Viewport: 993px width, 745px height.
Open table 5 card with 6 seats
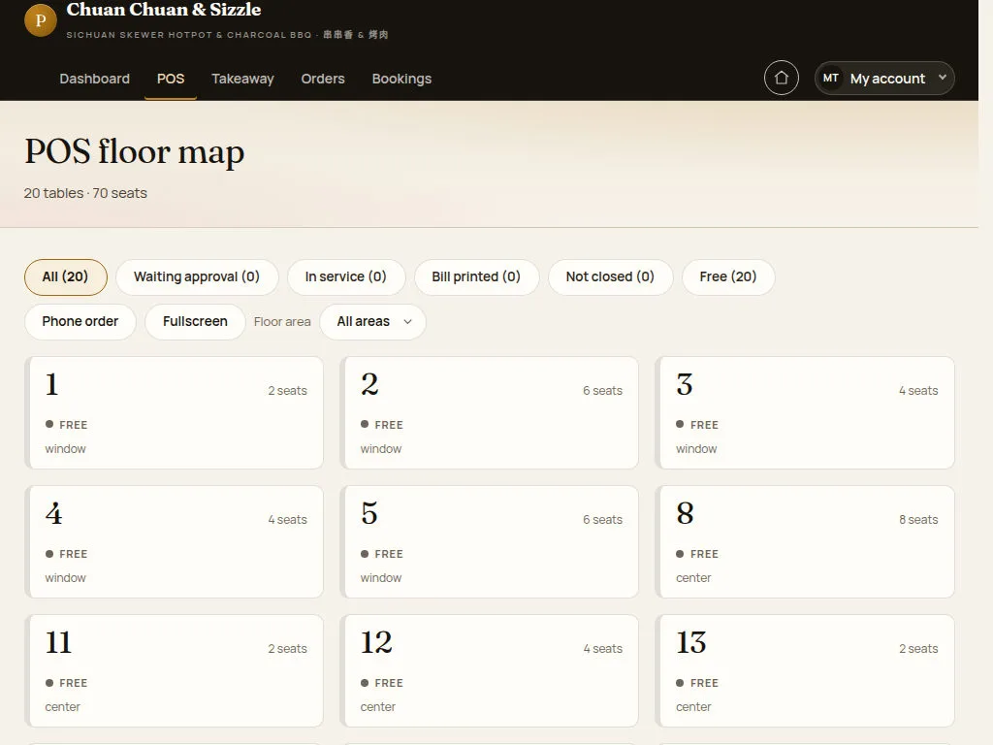click(490, 541)
